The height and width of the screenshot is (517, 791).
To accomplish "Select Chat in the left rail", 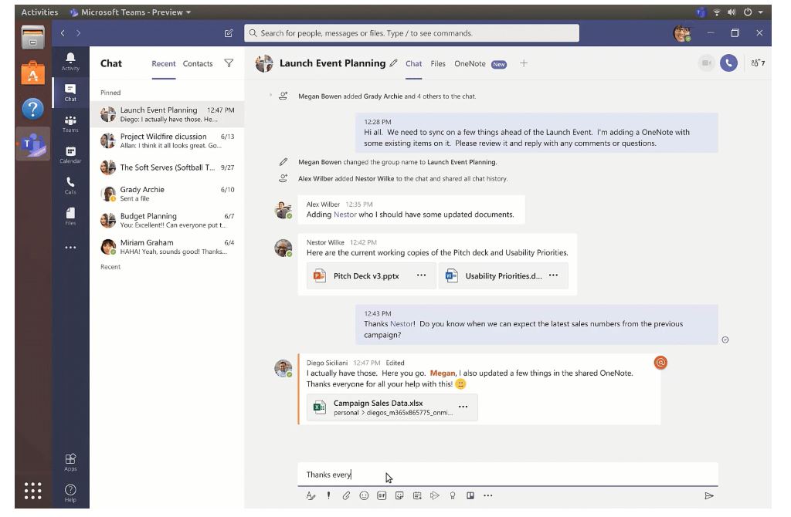I will [x=70, y=93].
